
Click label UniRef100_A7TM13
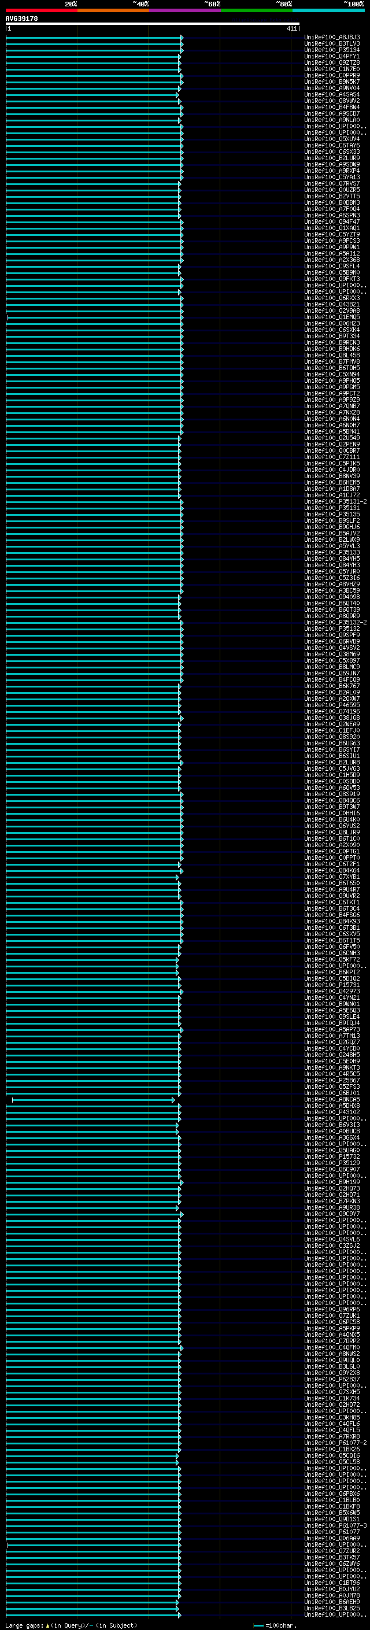click(332, 1036)
